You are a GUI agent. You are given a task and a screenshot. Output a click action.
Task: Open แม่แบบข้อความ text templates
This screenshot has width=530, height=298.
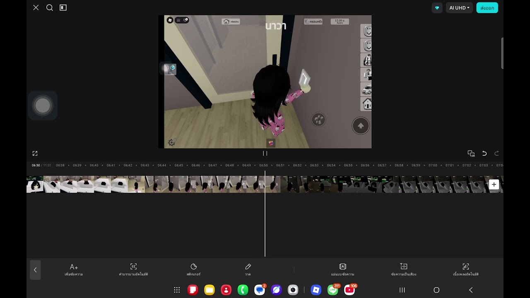point(342,270)
